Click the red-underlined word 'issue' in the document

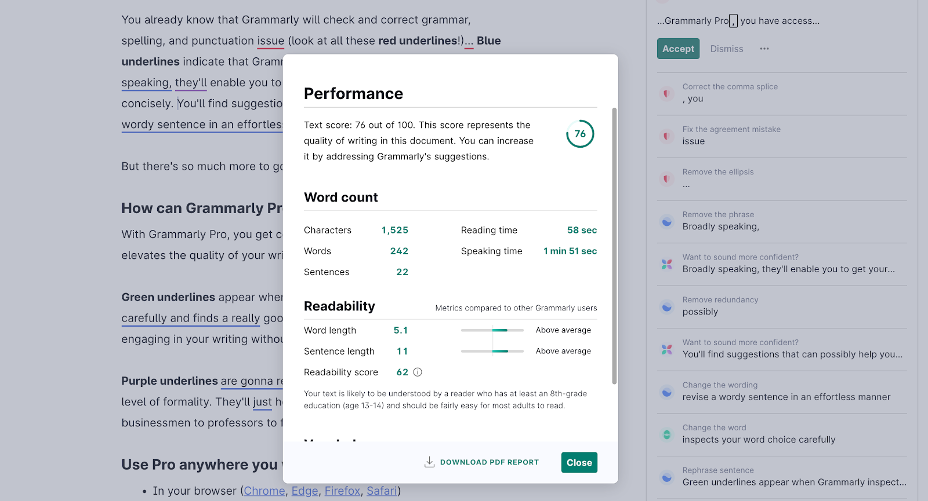coord(271,41)
